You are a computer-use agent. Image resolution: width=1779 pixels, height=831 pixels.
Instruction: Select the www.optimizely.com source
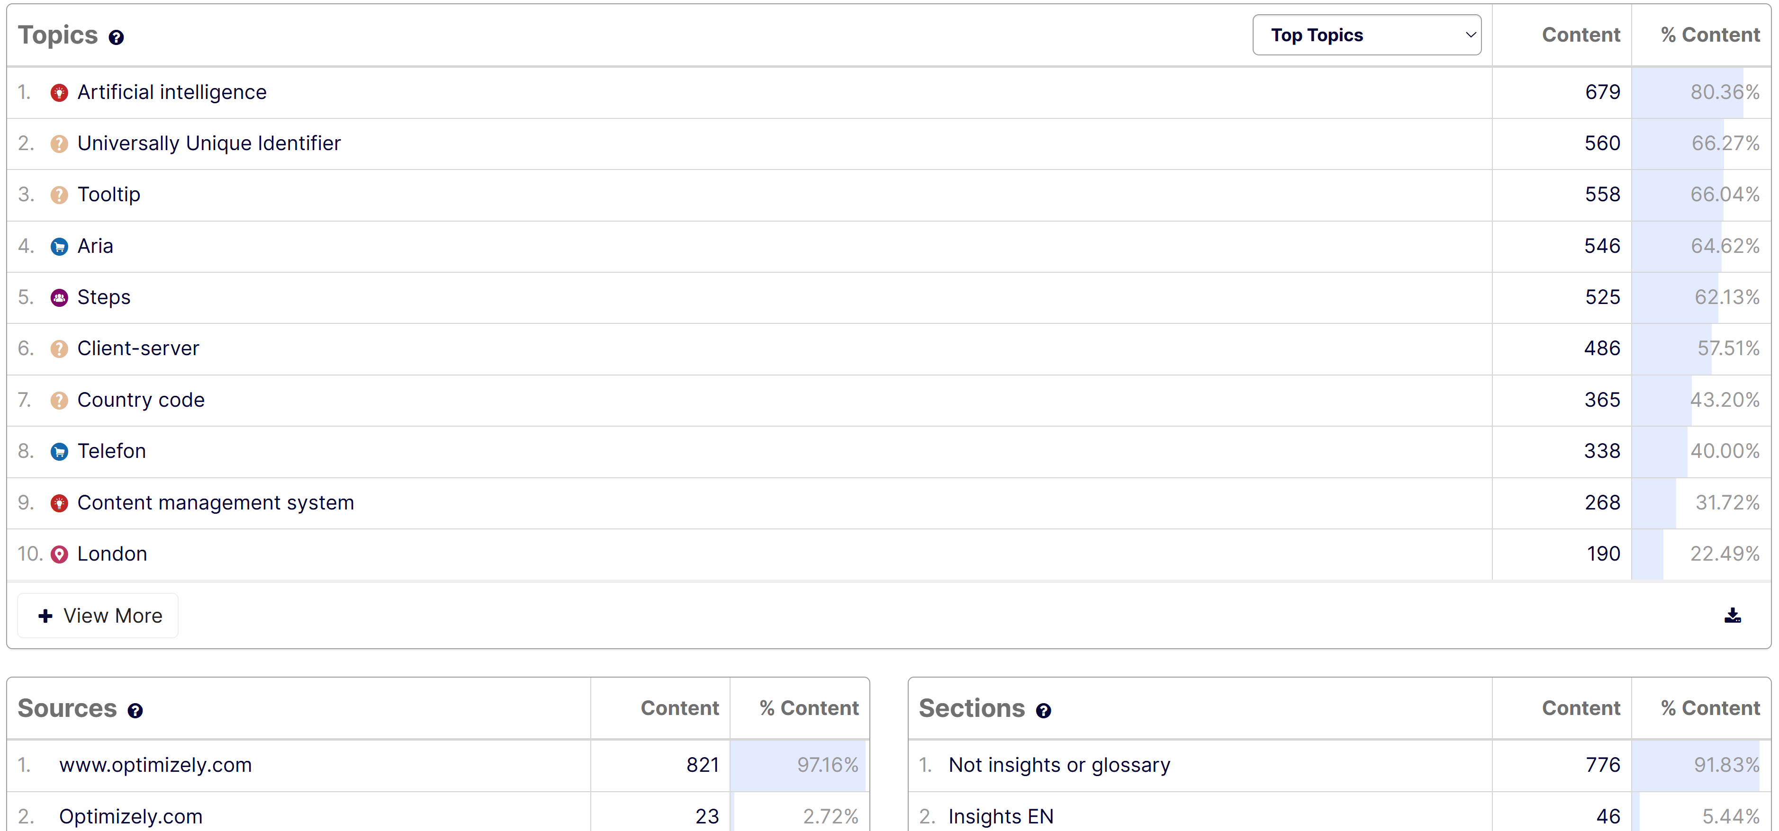tap(155, 765)
